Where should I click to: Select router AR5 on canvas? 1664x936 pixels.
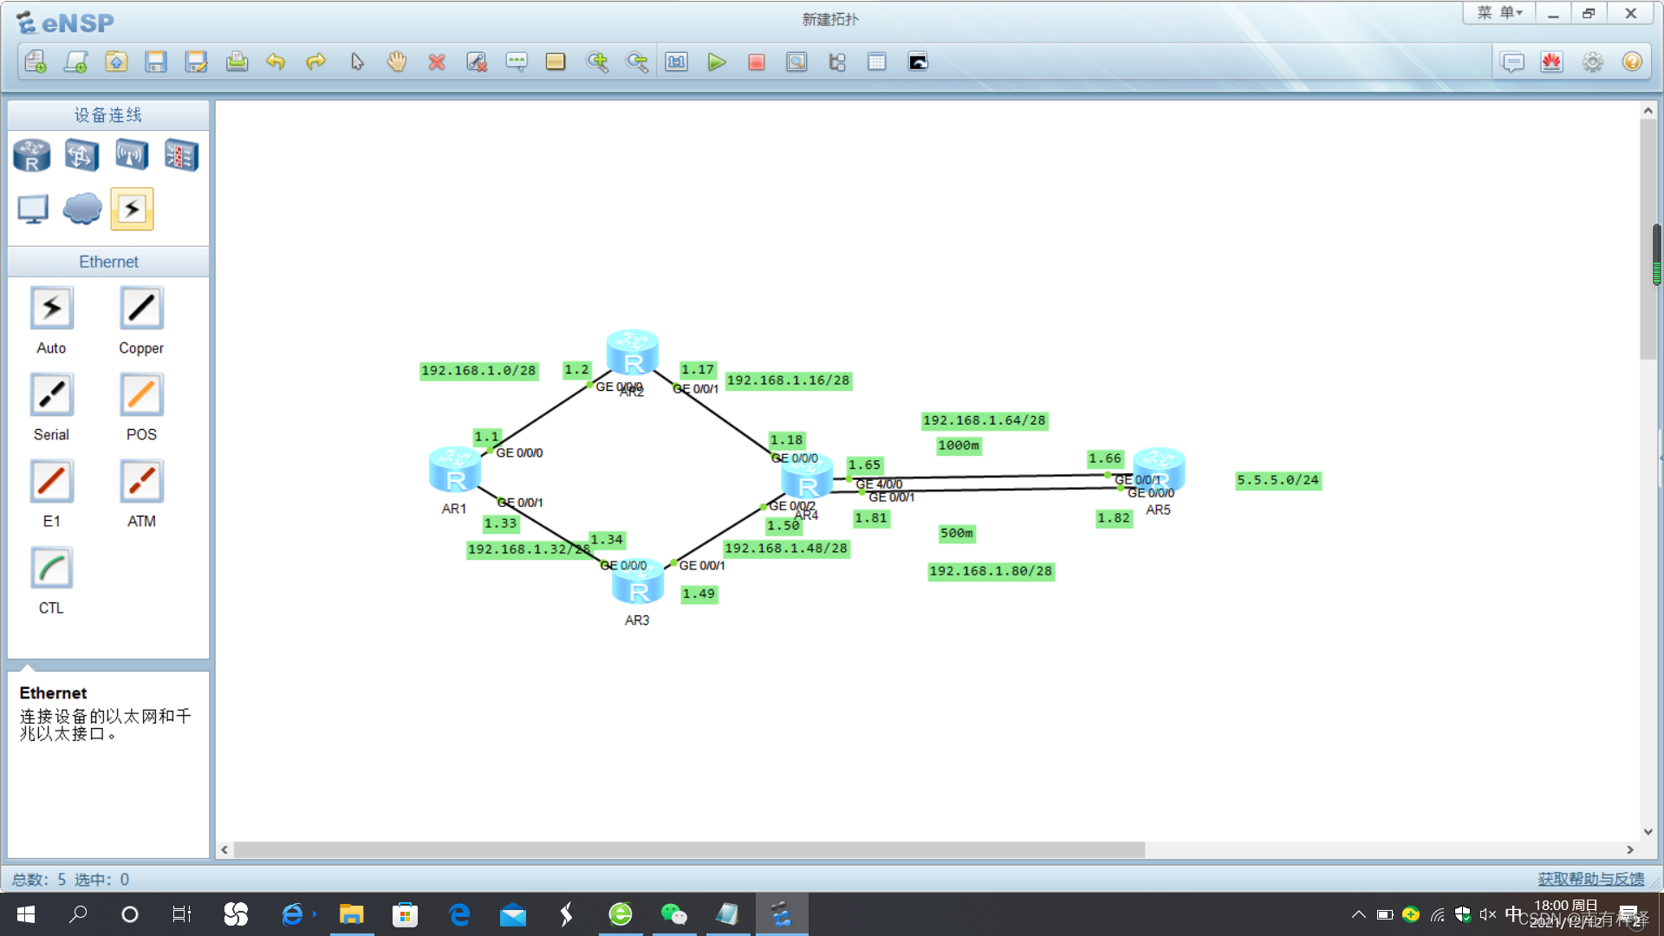[1160, 471]
